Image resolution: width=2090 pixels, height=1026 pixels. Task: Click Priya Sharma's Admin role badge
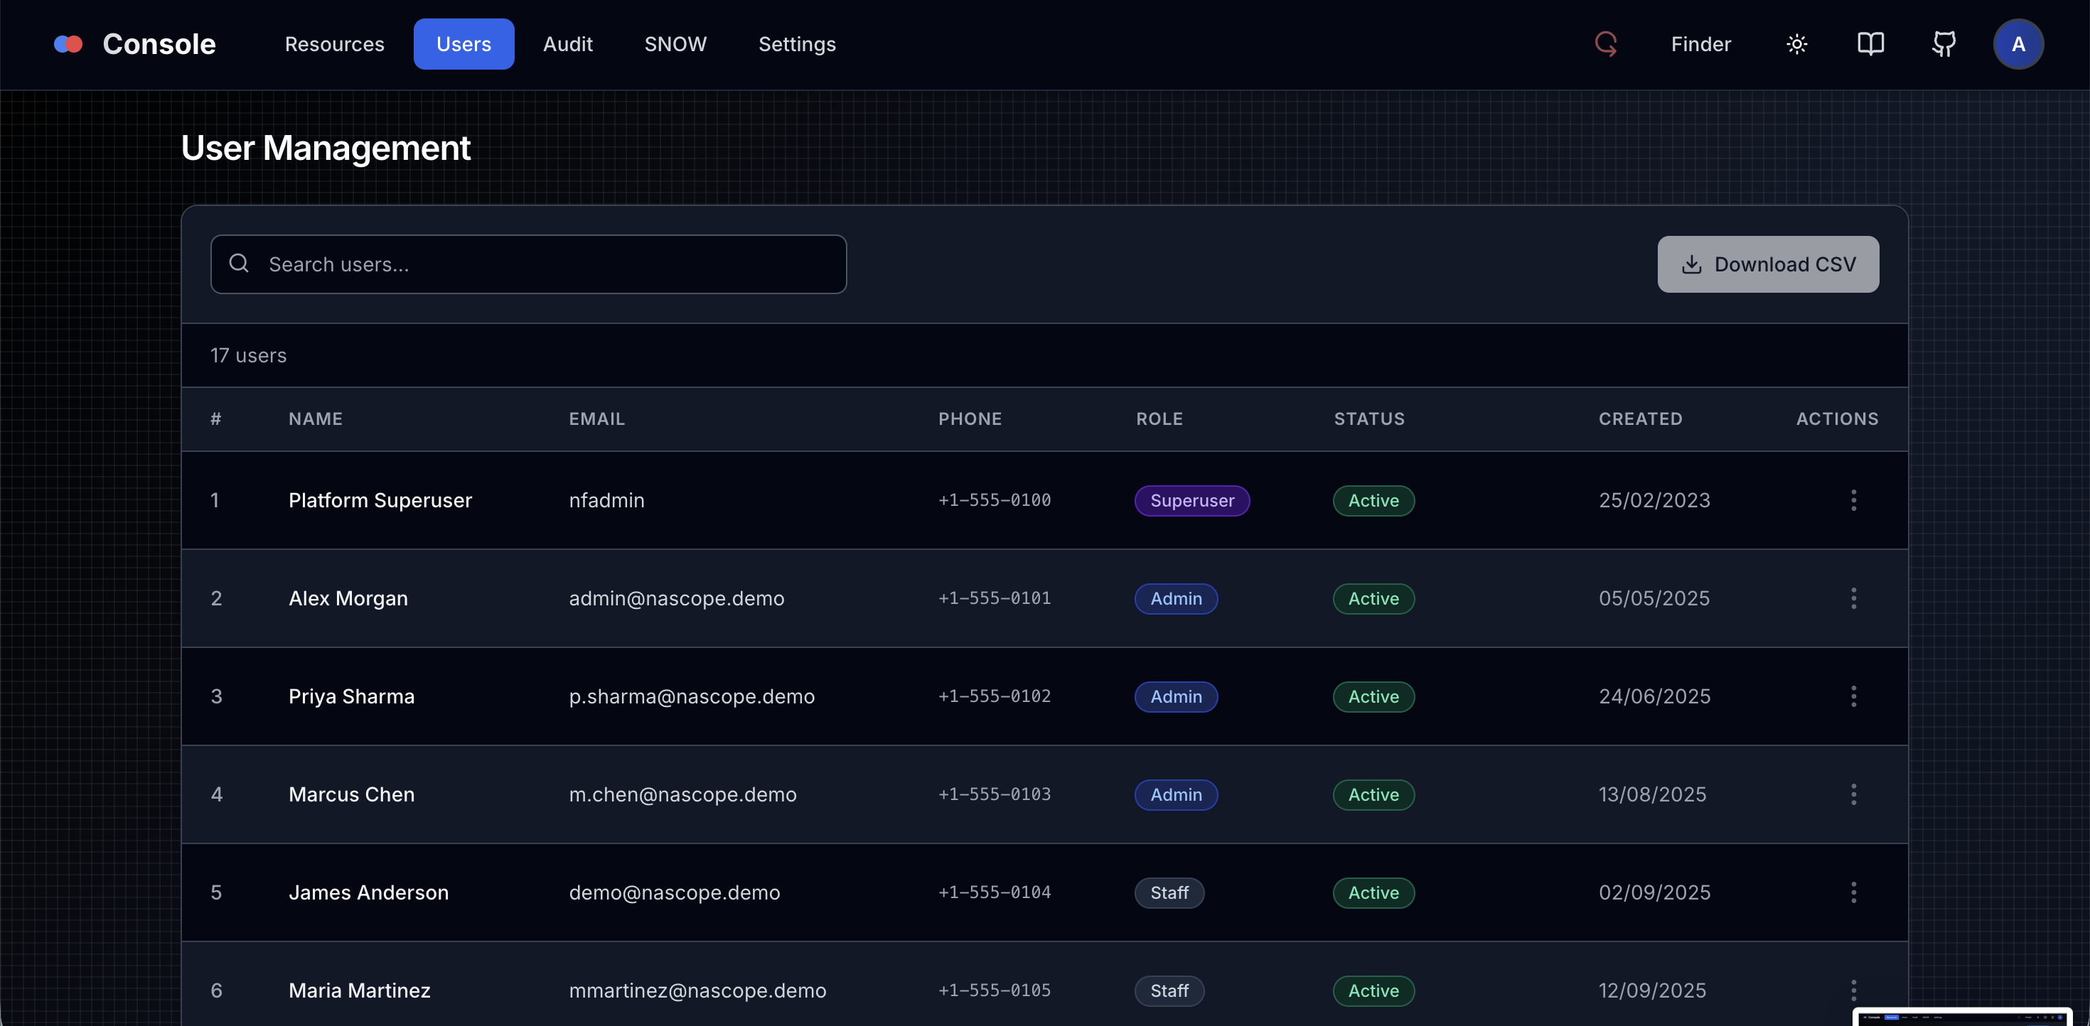[1176, 697]
